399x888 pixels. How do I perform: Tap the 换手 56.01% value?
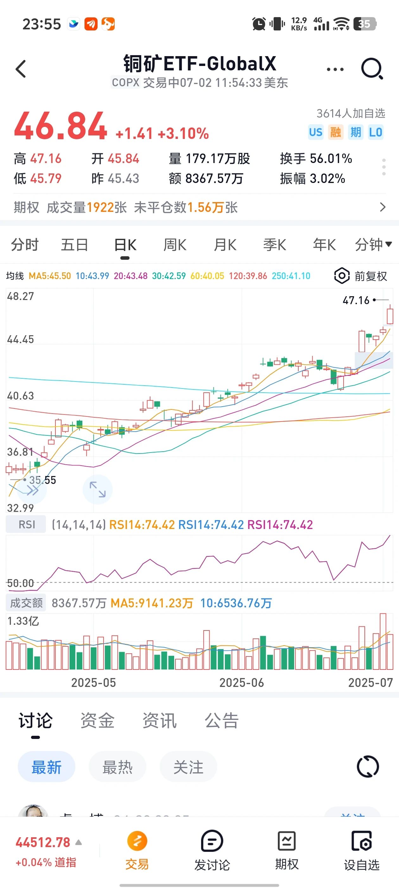[316, 159]
